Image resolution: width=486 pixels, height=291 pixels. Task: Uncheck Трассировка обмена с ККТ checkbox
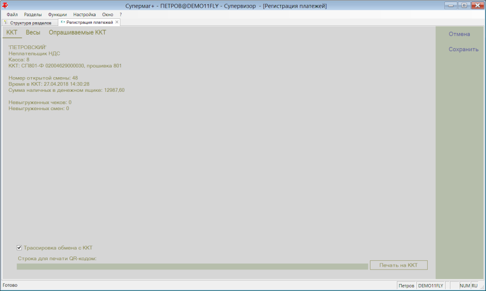pyautogui.click(x=19, y=248)
